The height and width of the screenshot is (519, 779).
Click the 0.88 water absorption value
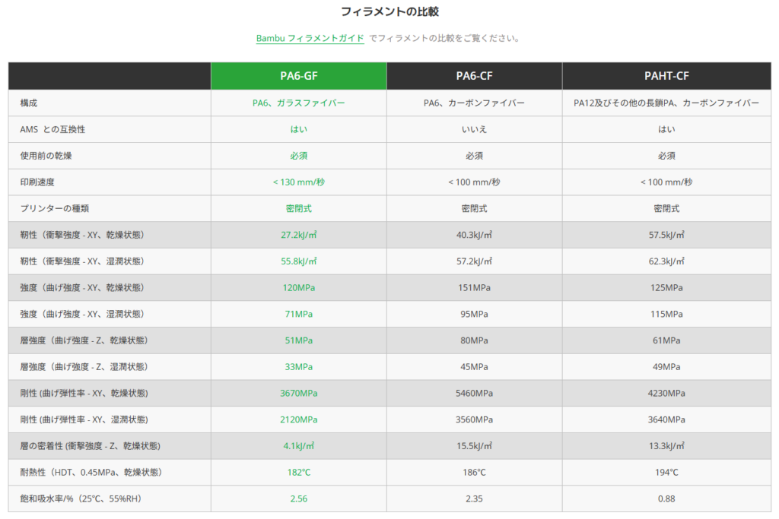(x=666, y=499)
